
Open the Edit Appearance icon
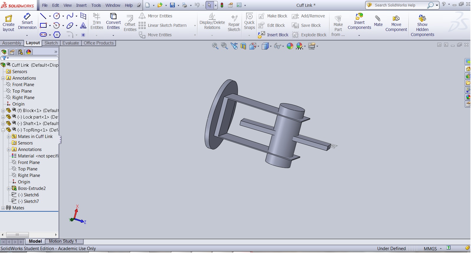click(290, 46)
